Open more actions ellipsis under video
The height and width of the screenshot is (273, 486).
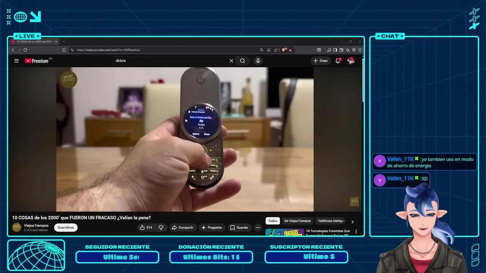pos(258,227)
